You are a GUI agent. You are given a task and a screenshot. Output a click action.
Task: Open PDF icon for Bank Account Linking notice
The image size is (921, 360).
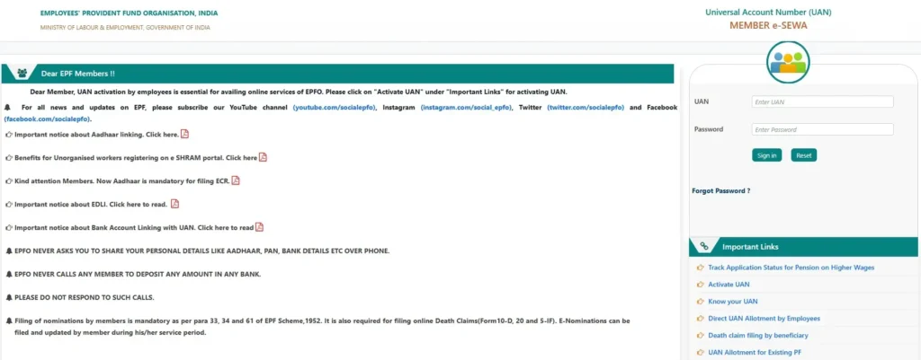259,227
